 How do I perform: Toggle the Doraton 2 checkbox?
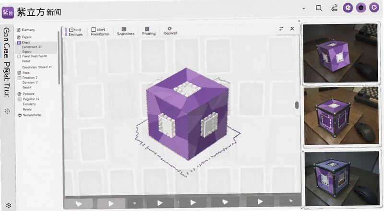(x=19, y=78)
